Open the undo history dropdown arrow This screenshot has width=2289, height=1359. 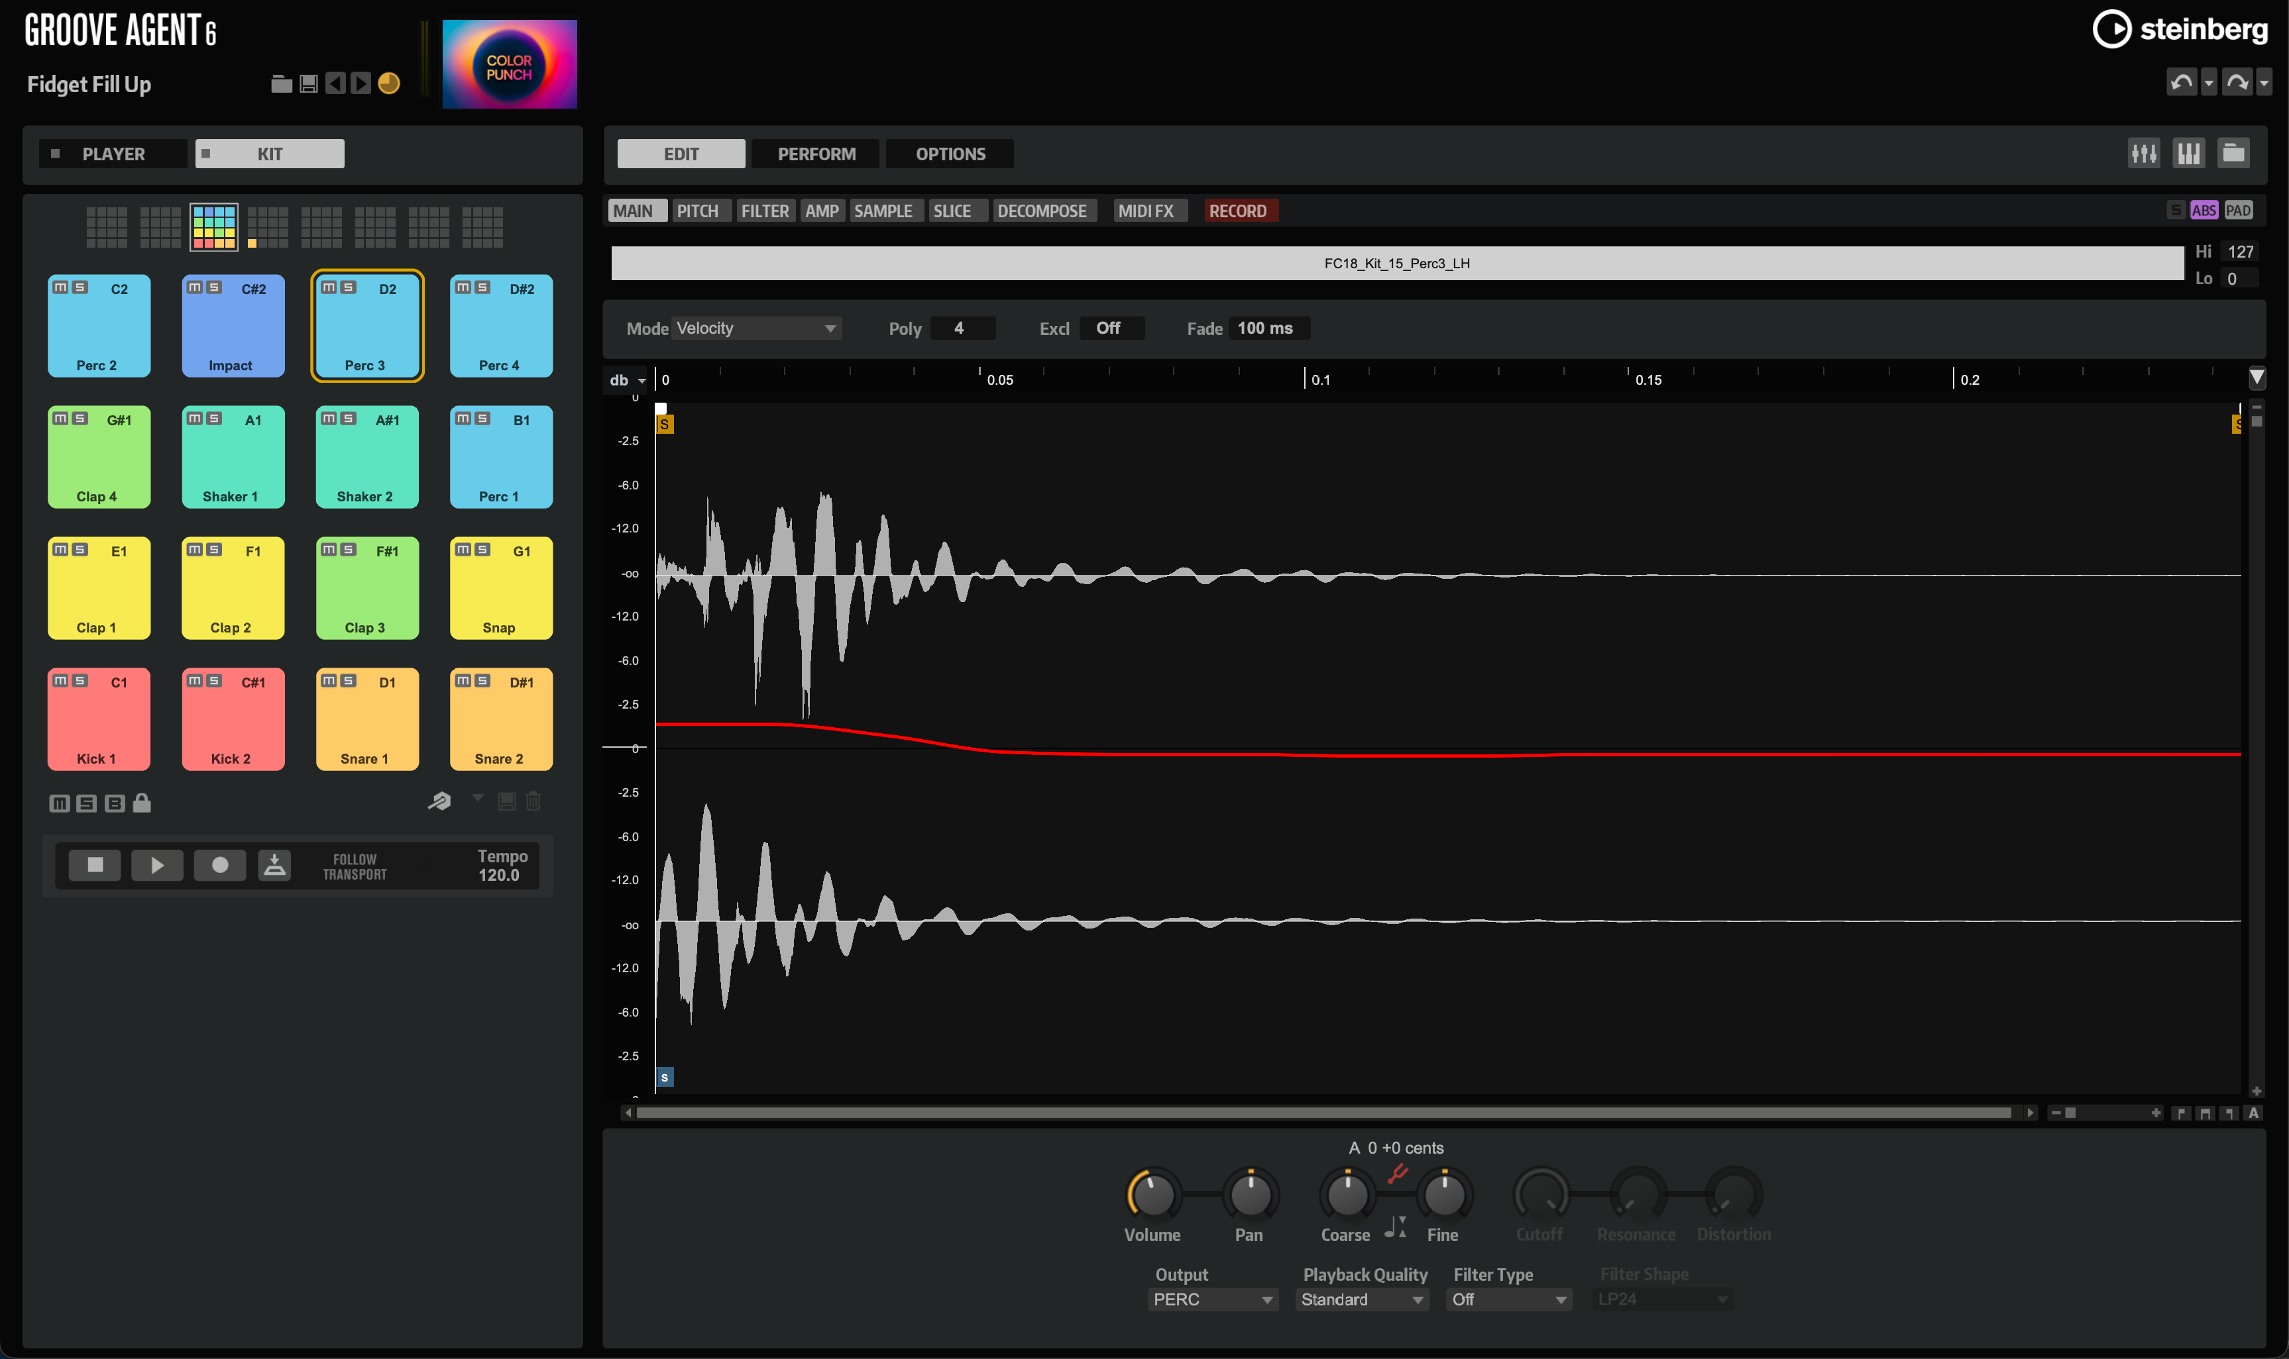2208,82
